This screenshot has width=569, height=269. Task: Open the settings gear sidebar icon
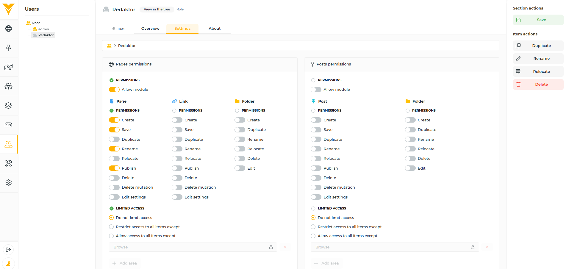click(x=9, y=183)
